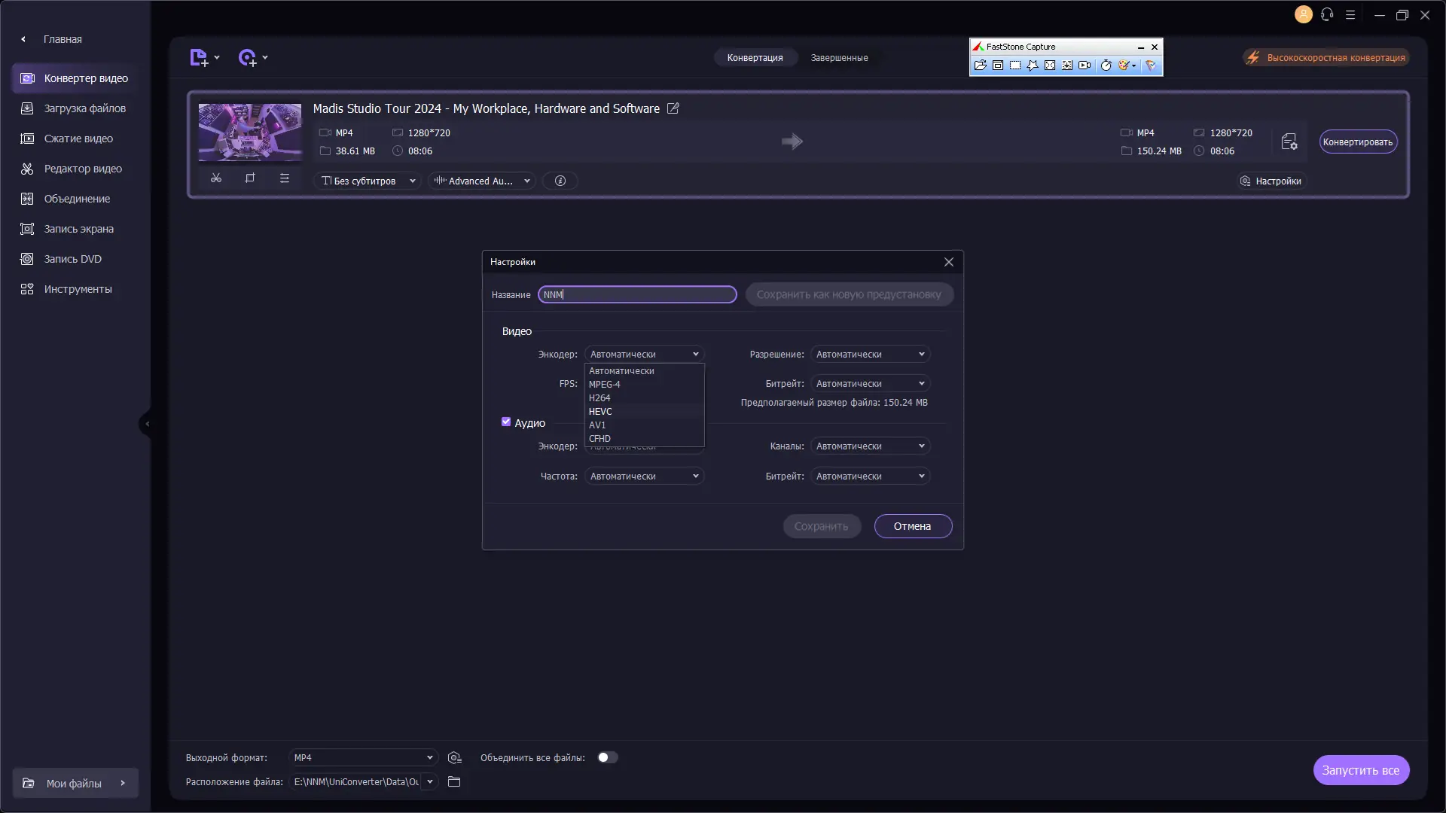Toggle Высокоскоростная конвертация mode
Viewport: 1446px width, 813px height.
point(1327,57)
